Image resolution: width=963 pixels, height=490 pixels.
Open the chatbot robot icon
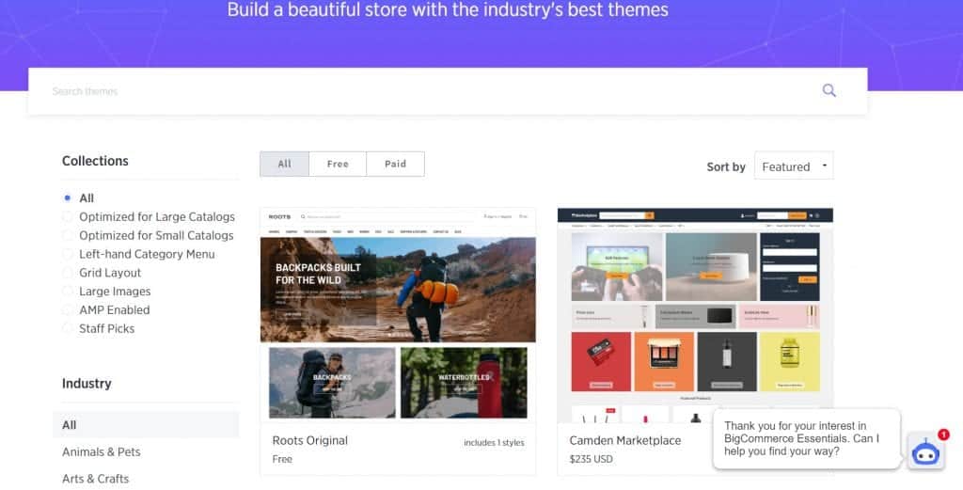tap(925, 452)
